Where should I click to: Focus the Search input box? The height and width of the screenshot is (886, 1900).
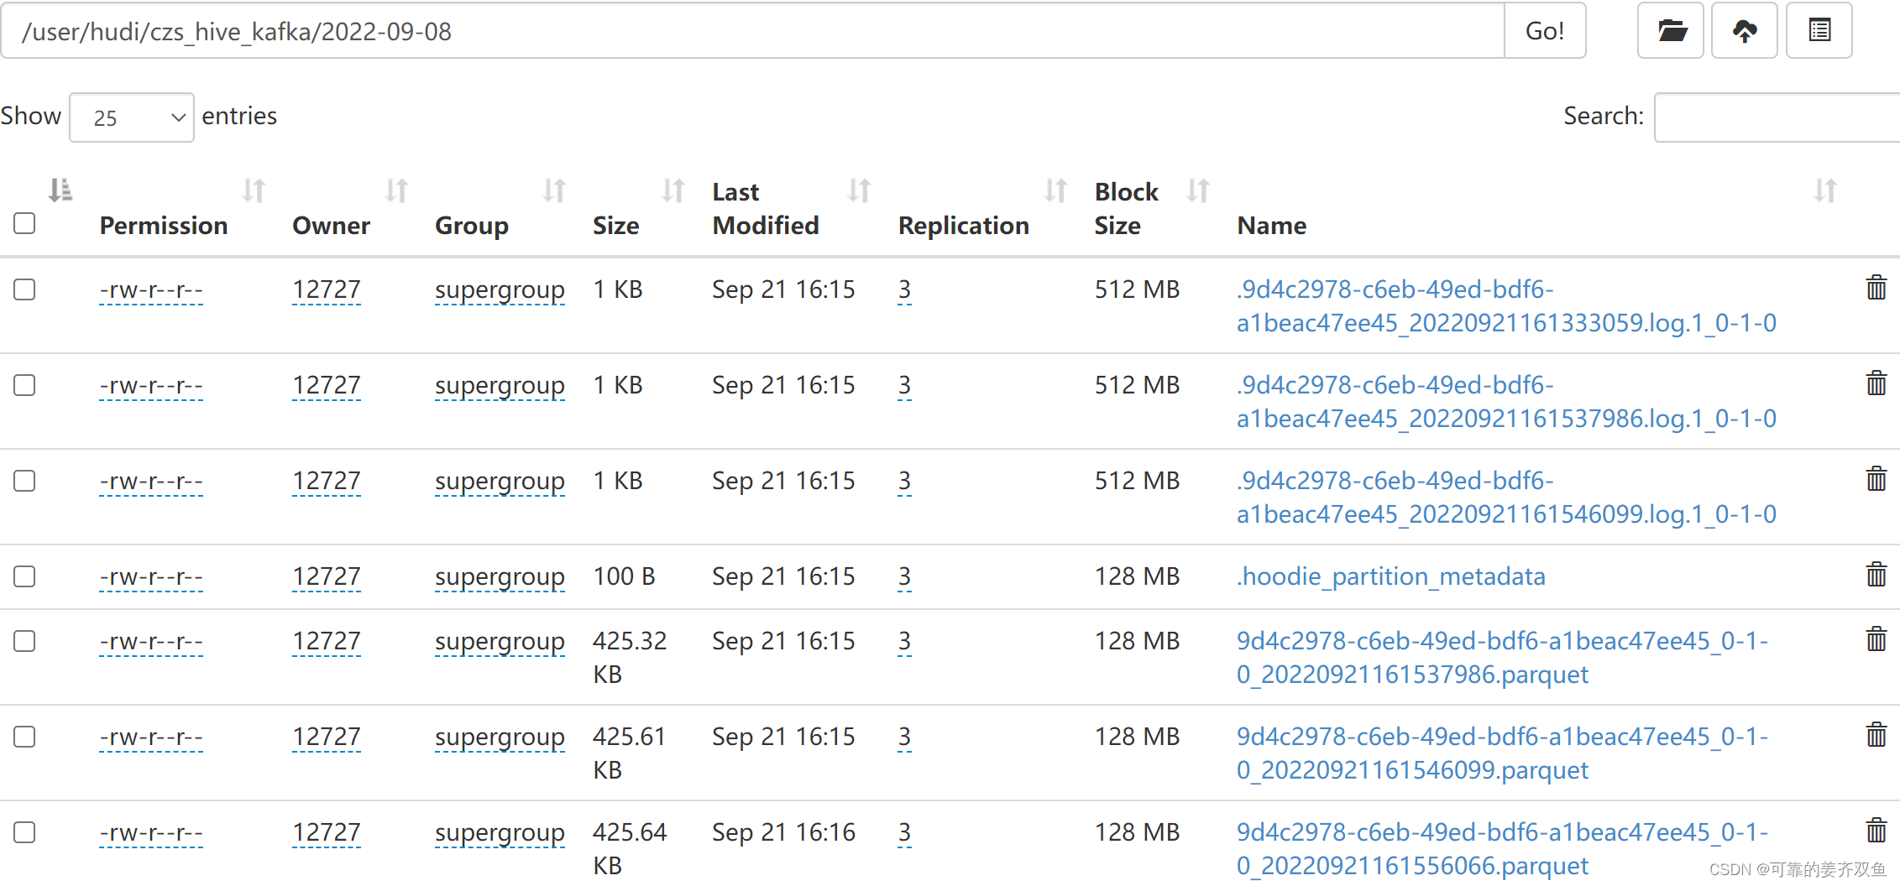pyautogui.click(x=1777, y=117)
